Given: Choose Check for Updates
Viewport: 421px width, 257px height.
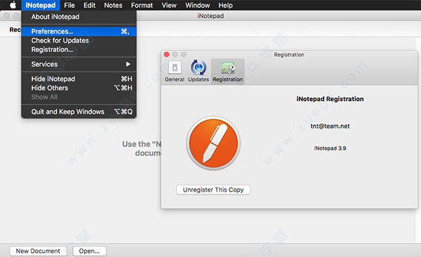Looking at the screenshot, I should [79, 40].
